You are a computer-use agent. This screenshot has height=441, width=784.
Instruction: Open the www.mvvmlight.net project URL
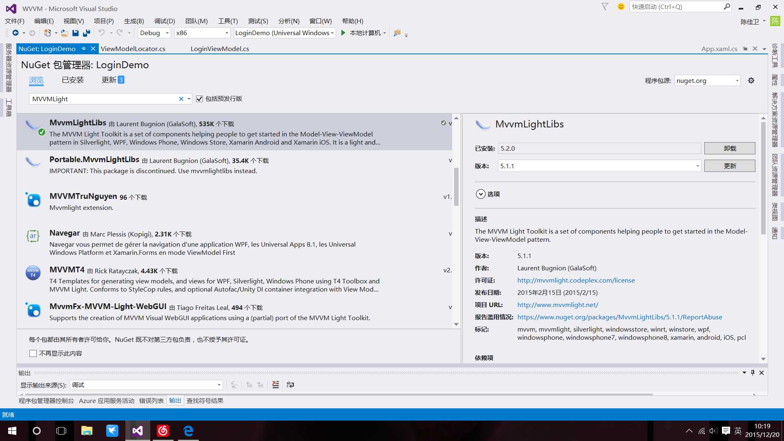557,305
